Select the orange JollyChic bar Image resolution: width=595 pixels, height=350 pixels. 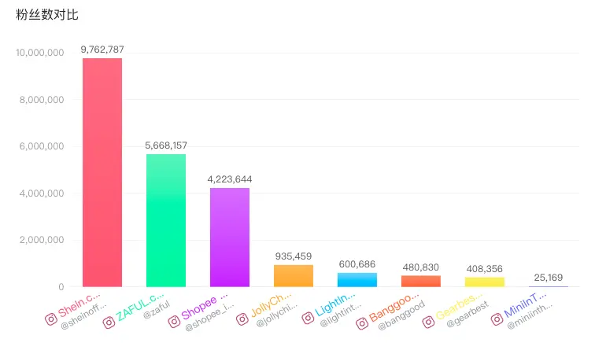tap(294, 276)
